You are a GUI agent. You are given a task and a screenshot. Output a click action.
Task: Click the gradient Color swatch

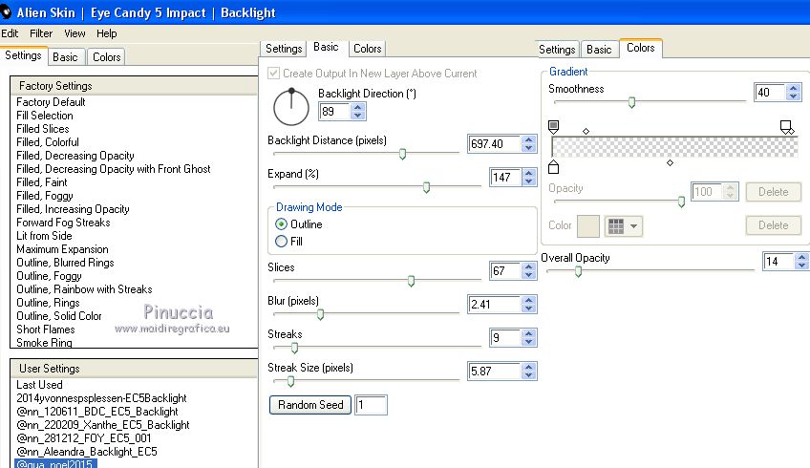(x=587, y=226)
